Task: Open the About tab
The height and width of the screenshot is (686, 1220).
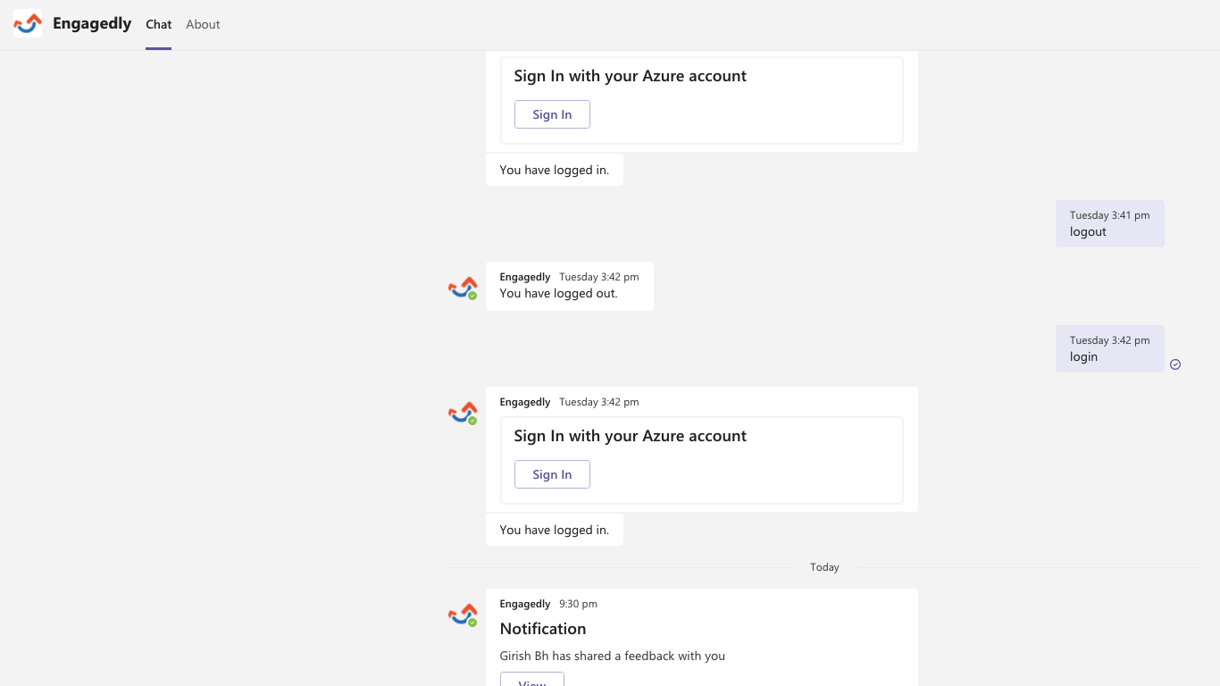Action: (203, 25)
